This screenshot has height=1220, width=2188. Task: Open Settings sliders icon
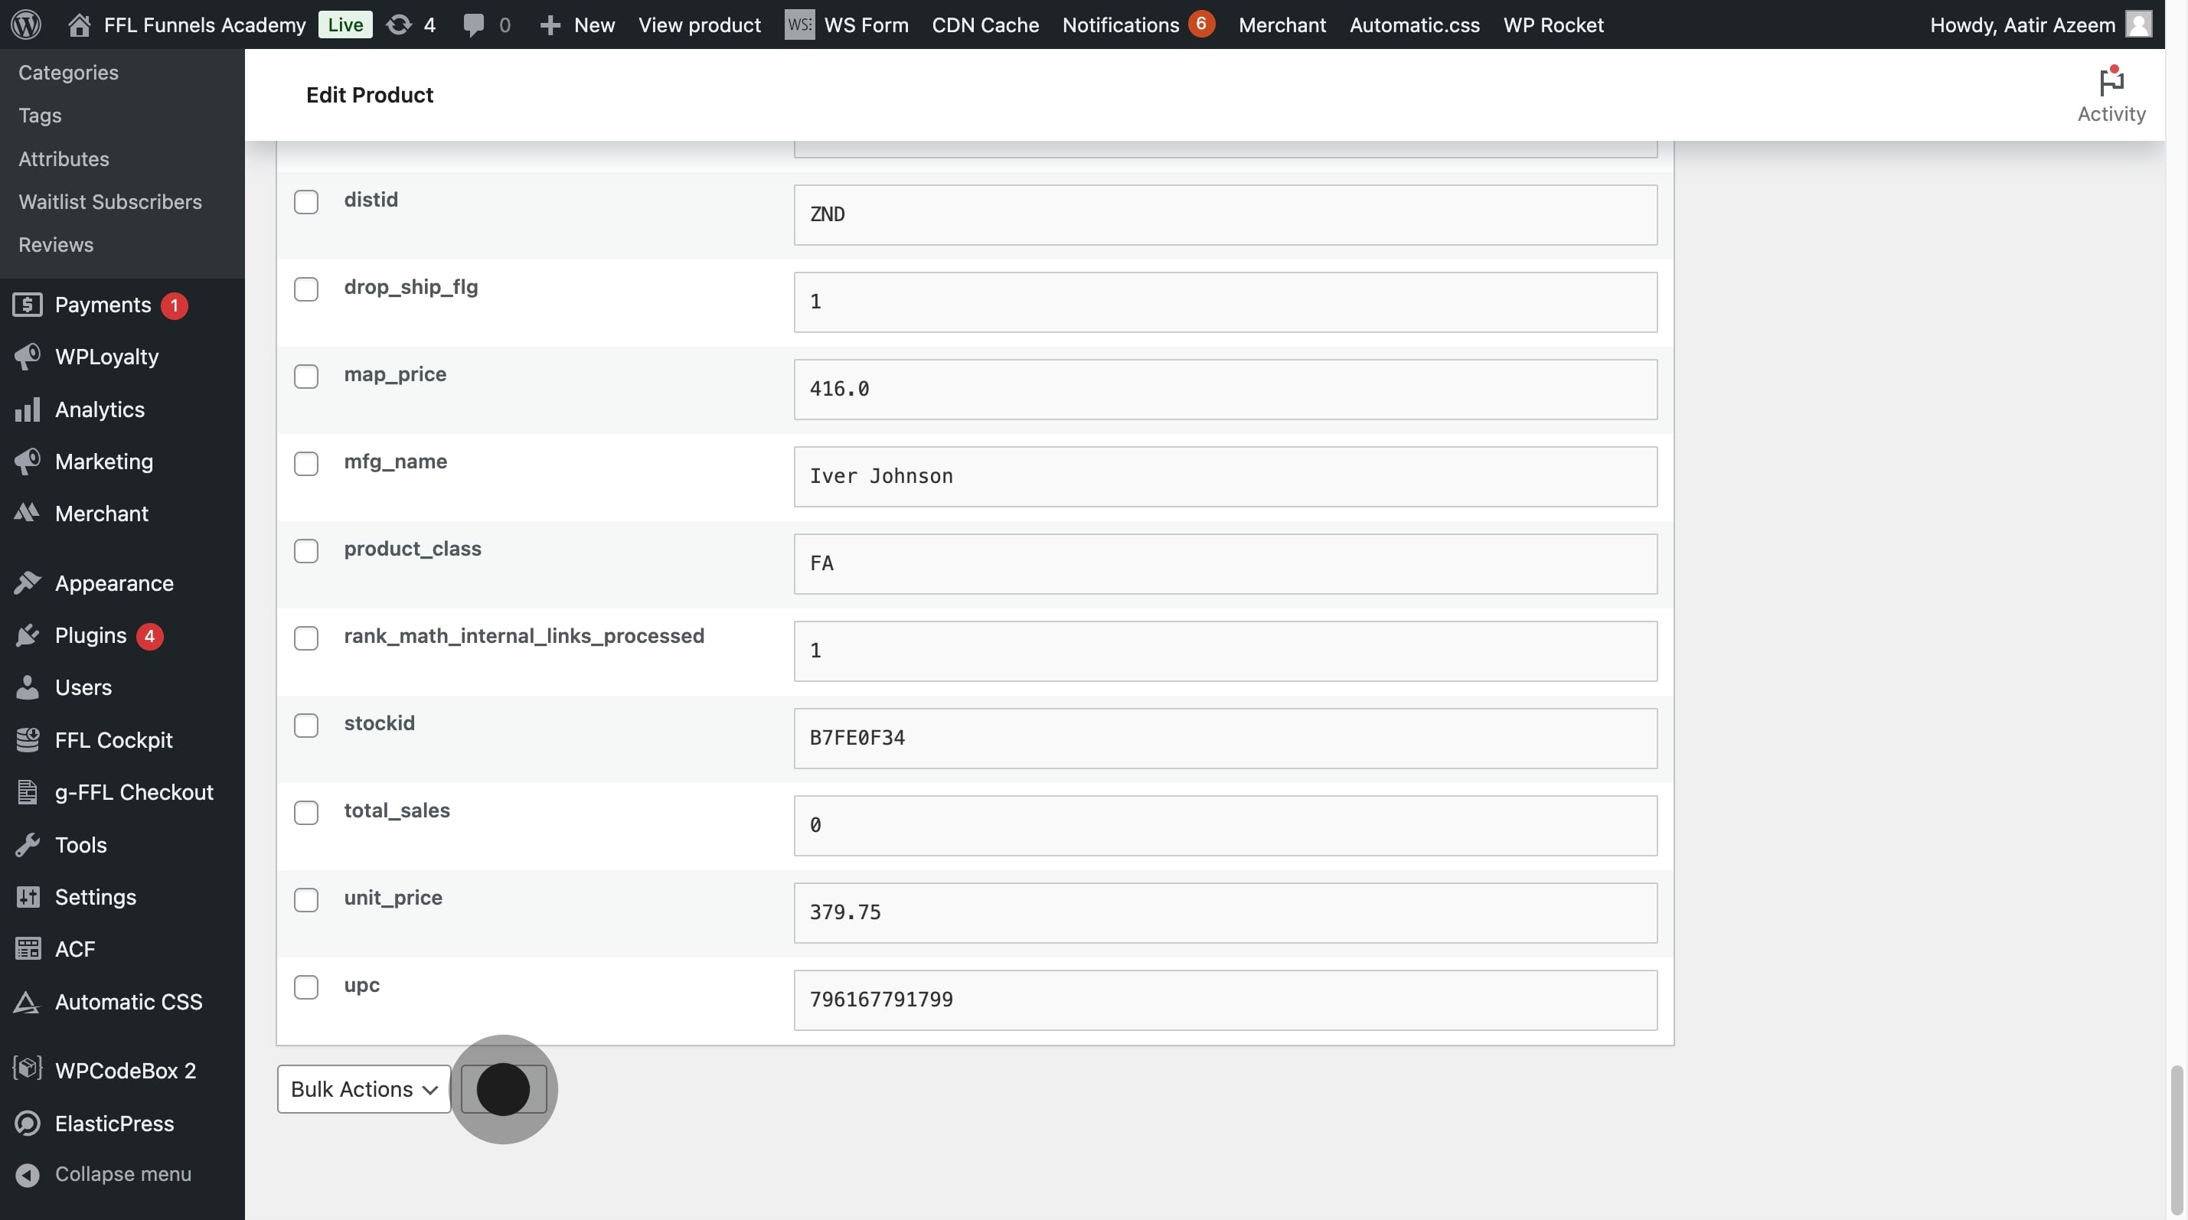[x=28, y=896]
